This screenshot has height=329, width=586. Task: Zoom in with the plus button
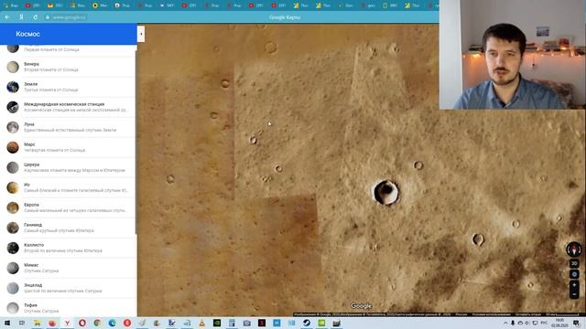tap(574, 285)
